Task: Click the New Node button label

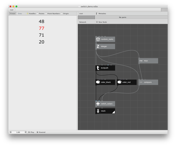Action: tap(103, 22)
